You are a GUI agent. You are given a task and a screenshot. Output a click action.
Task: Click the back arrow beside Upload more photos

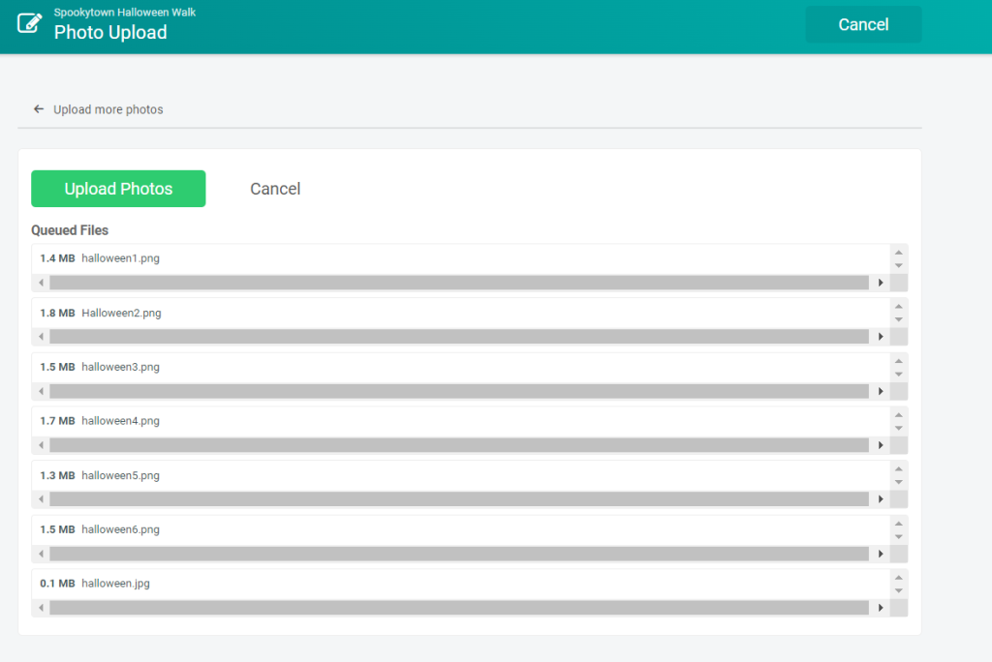(x=39, y=109)
